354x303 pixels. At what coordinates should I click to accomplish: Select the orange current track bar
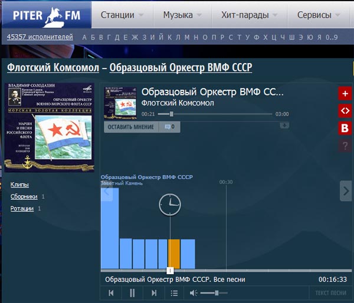click(x=174, y=254)
